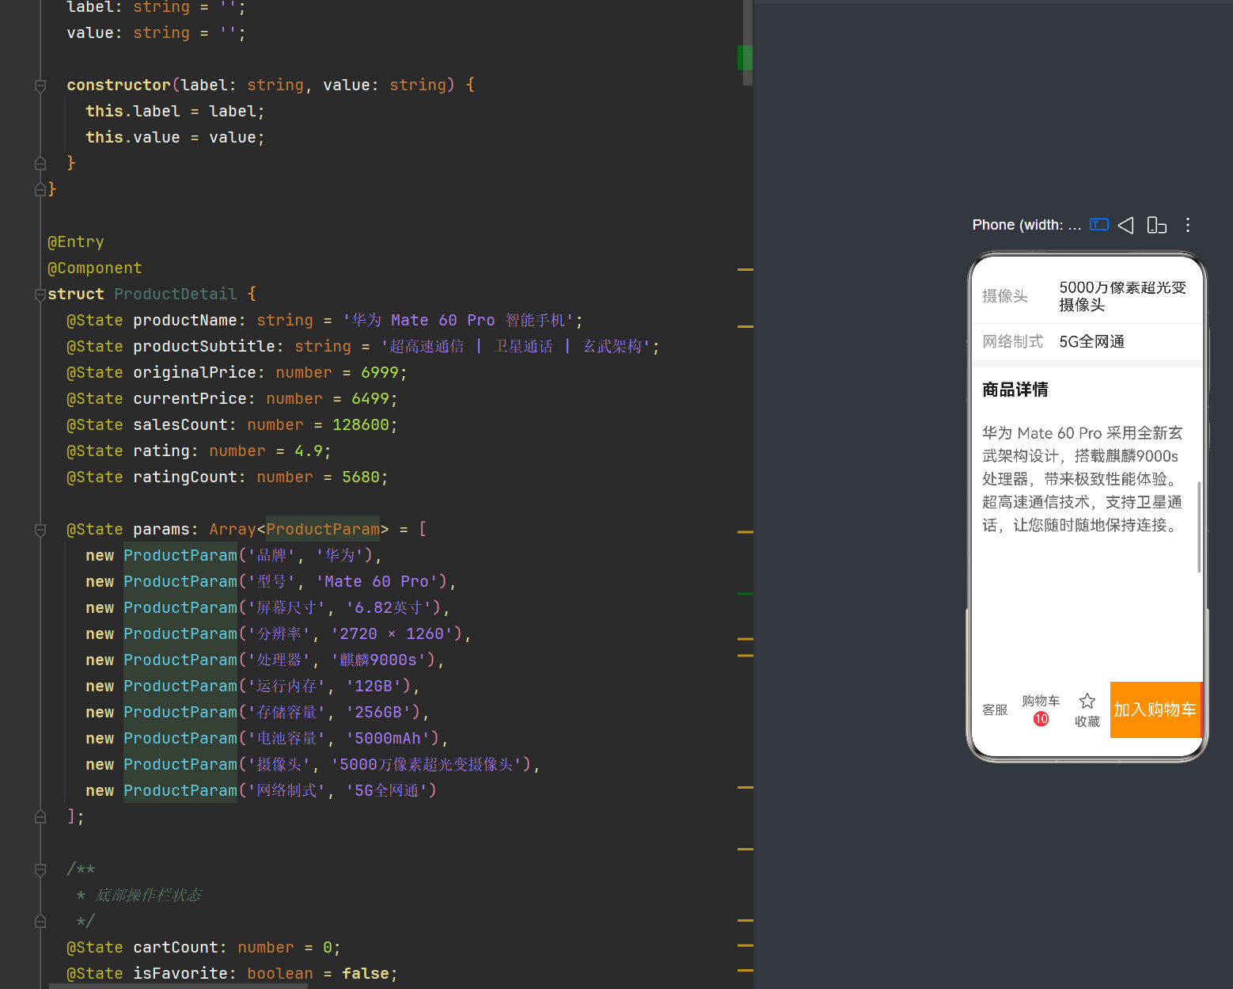
Task: Click the 网络制式 parameter label in preview
Action: 1013,342
